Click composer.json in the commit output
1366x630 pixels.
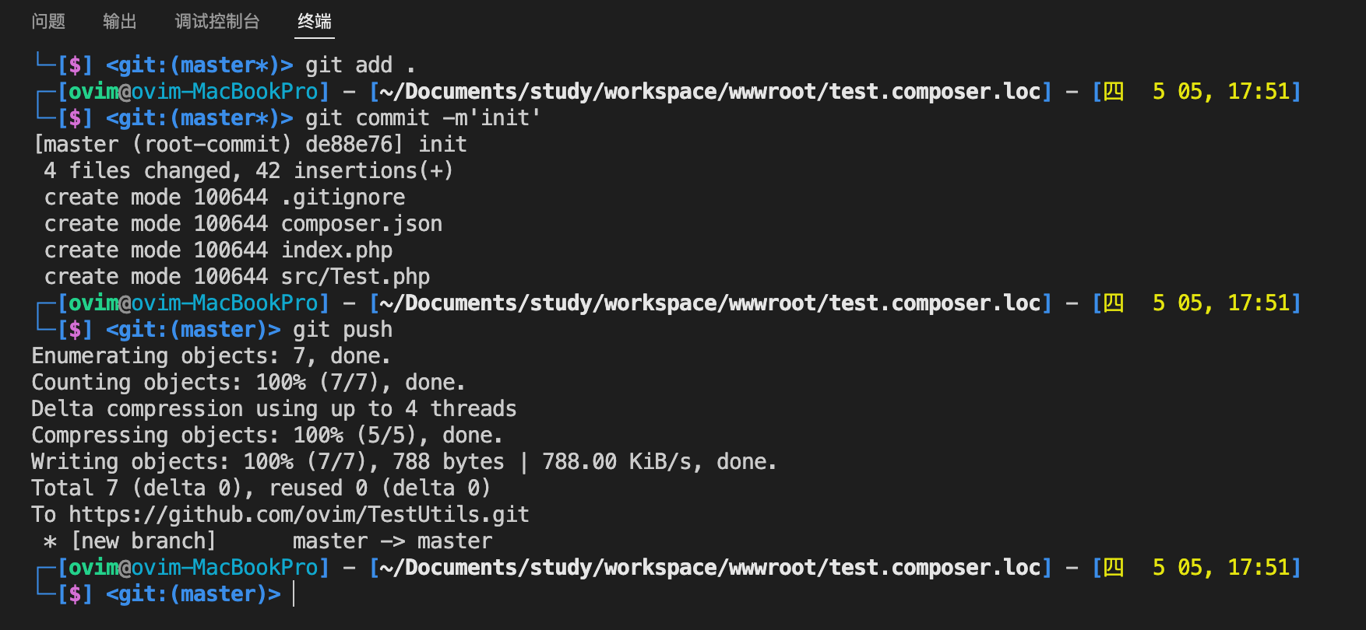point(361,224)
